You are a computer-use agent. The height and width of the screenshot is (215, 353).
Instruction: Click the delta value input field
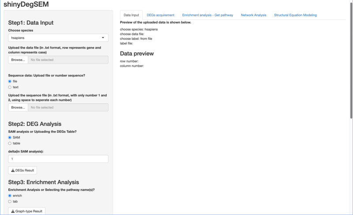pyautogui.click(x=58, y=159)
